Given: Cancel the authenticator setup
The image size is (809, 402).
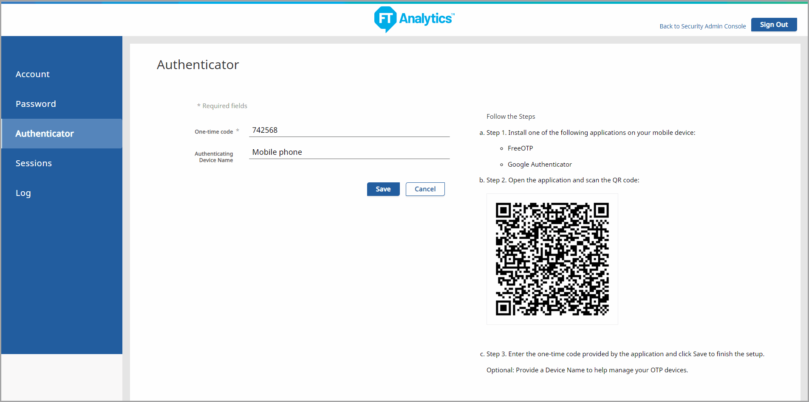Looking at the screenshot, I should (x=425, y=189).
